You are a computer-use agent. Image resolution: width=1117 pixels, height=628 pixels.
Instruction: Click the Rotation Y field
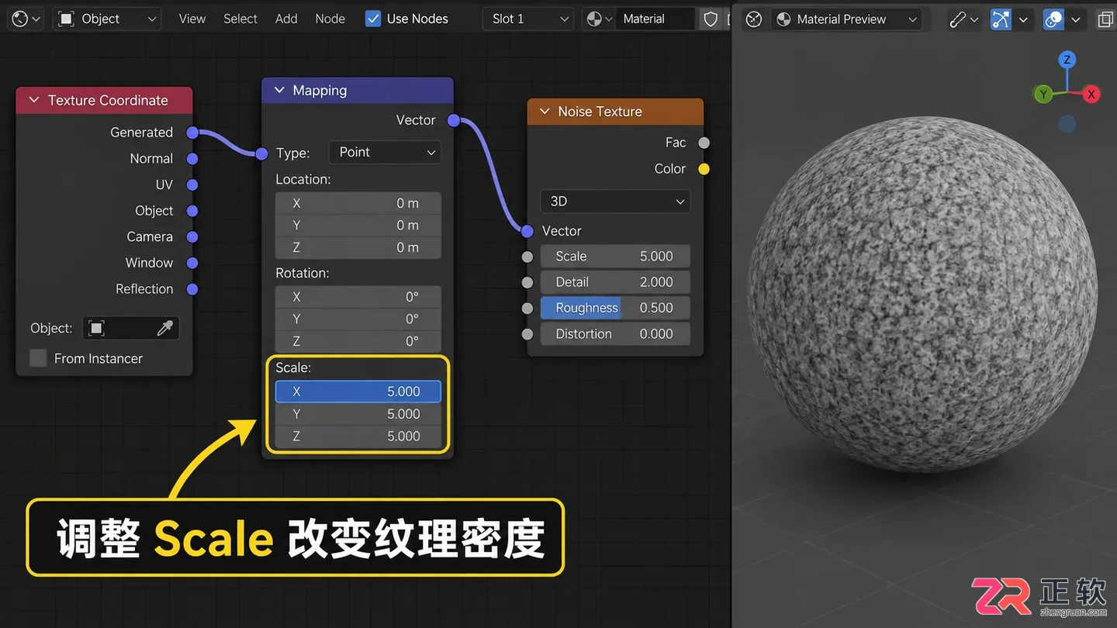tap(358, 319)
